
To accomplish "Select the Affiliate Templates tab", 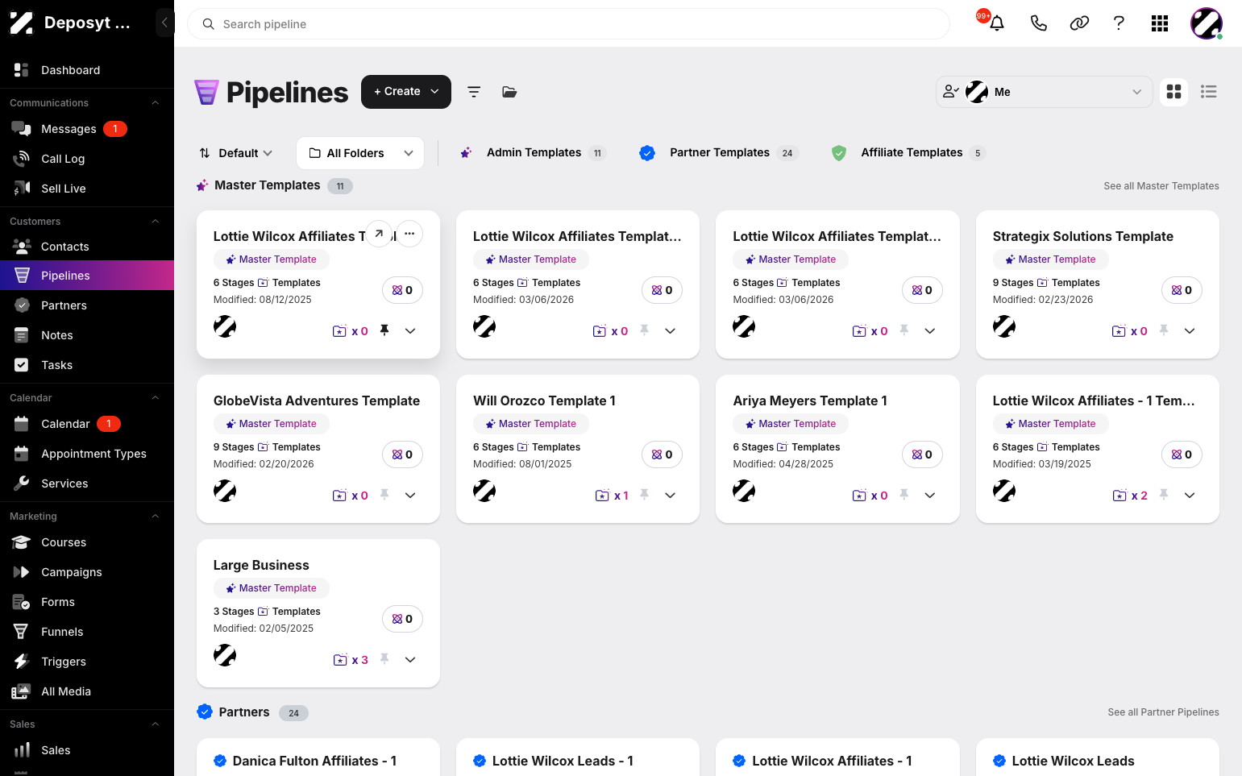I will pos(909,152).
